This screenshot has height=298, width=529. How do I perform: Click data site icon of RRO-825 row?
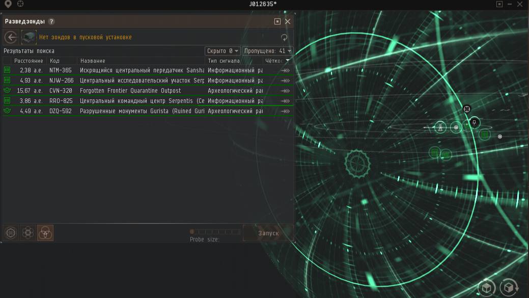tap(7, 100)
